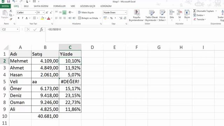Click the accounting number format icon
224x126 pixels.
tap(105, 18)
